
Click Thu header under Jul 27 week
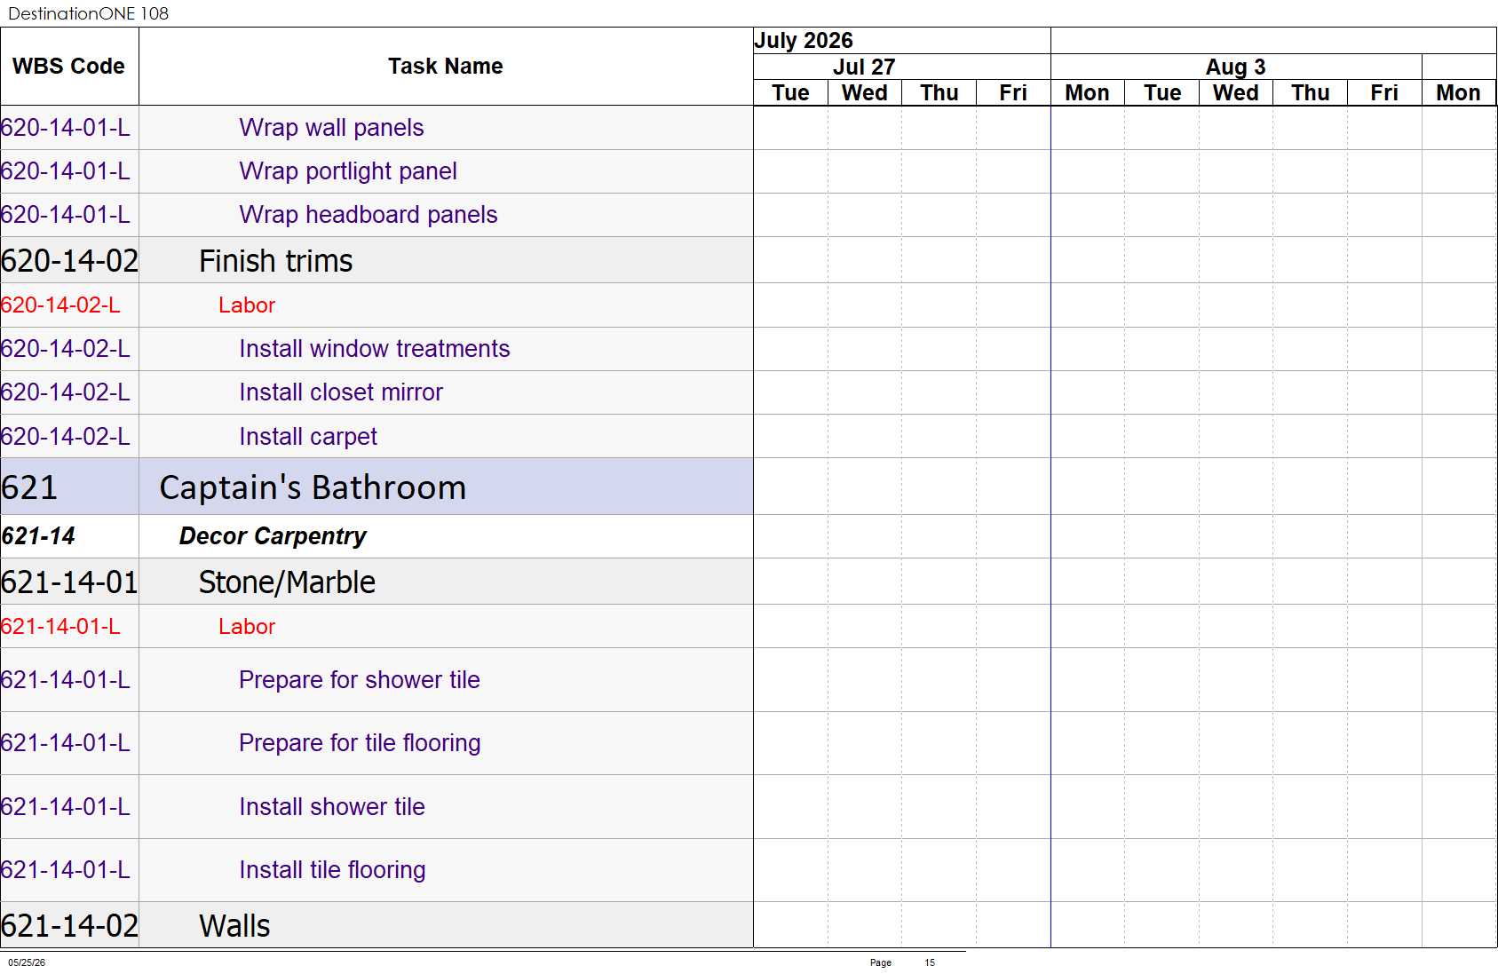click(939, 93)
